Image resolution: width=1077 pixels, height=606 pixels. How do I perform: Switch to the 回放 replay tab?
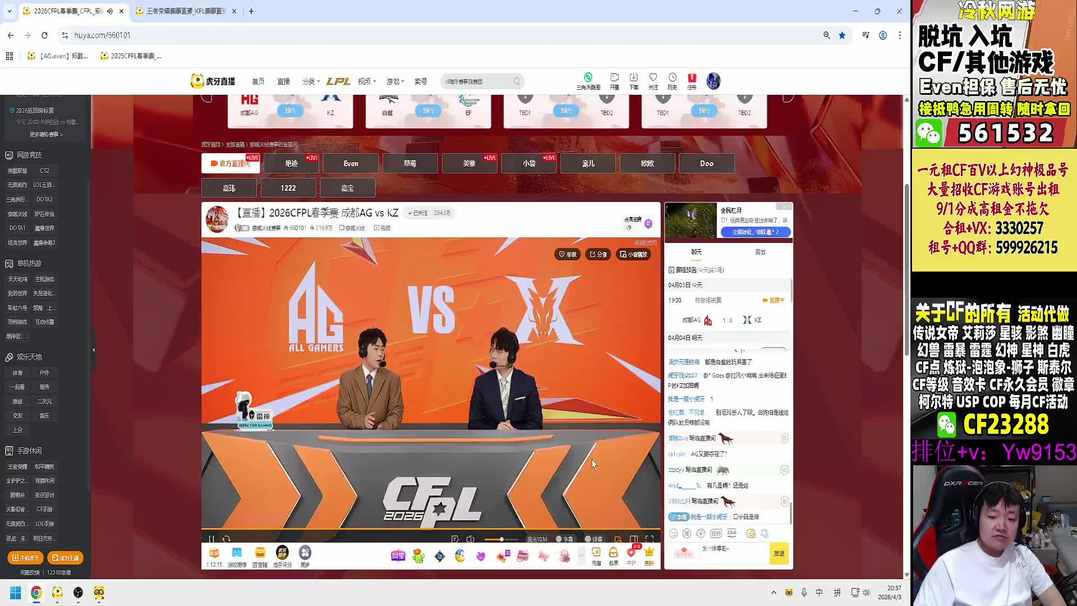pyautogui.click(x=760, y=252)
